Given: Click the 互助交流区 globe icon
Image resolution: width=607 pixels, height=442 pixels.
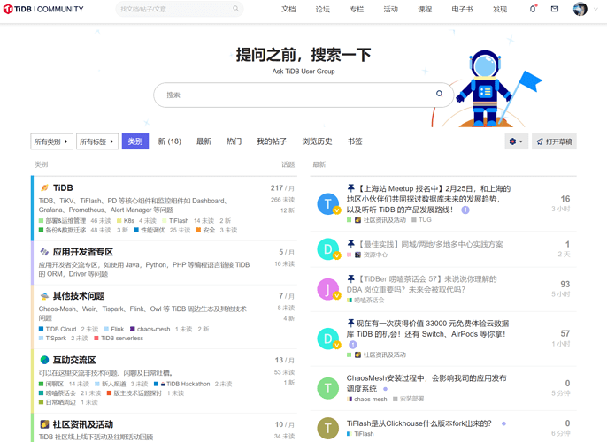Looking at the screenshot, I should [x=44, y=360].
